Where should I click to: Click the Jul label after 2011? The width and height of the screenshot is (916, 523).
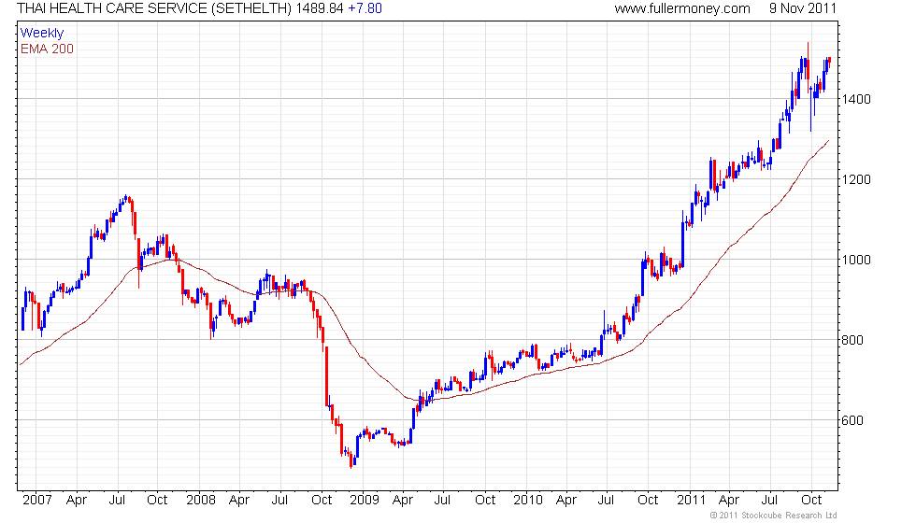click(769, 501)
